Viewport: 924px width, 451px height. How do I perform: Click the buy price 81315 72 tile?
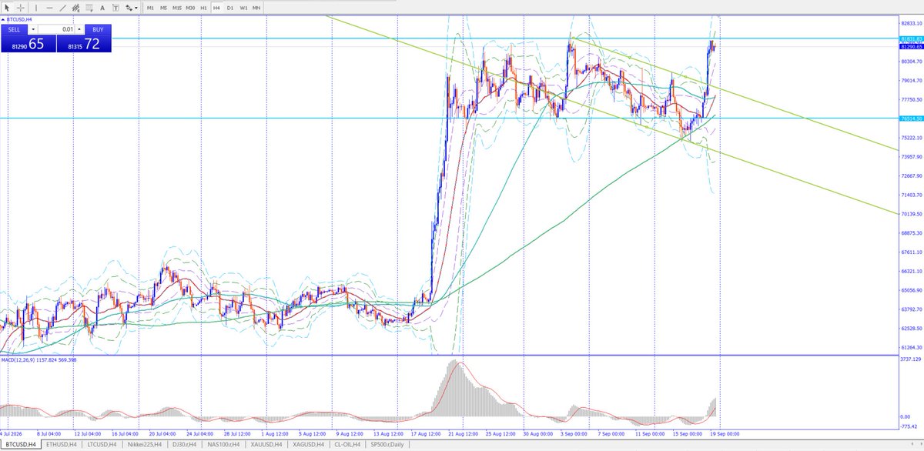(x=84, y=44)
